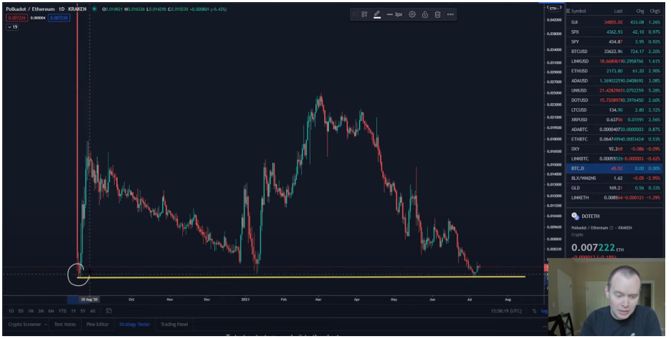The image size is (671, 339).
Task: Select BLX/WM2NS in the watchlist
Action: click(x=614, y=178)
